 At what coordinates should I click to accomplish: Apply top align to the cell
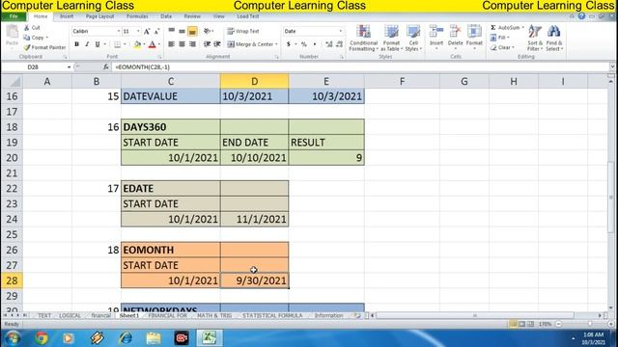pos(172,31)
